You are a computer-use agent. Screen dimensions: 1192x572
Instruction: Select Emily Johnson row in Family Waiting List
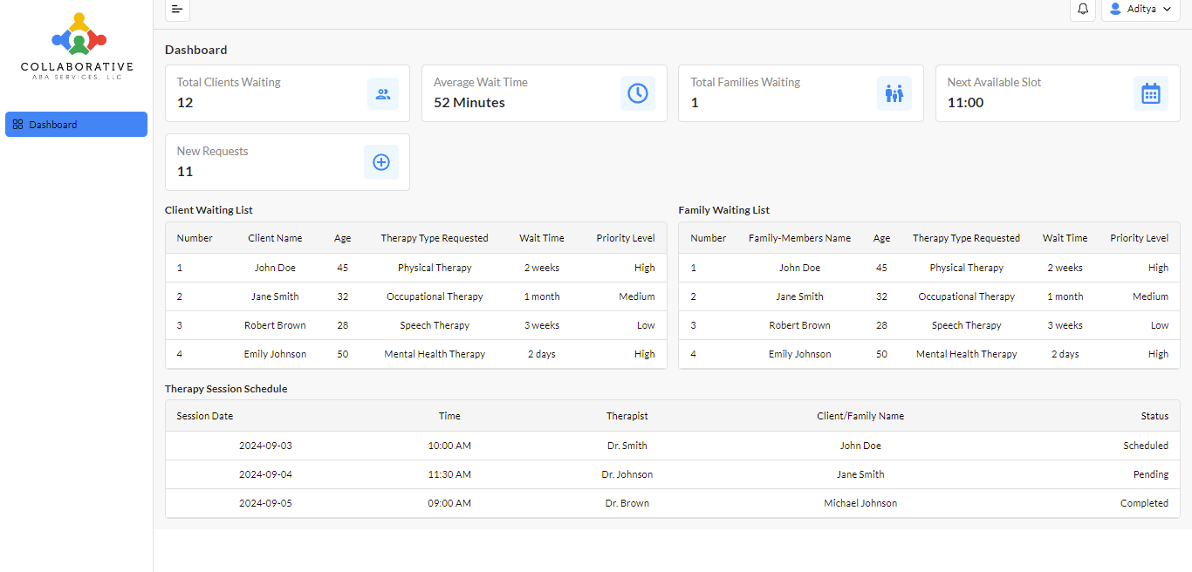click(x=799, y=354)
